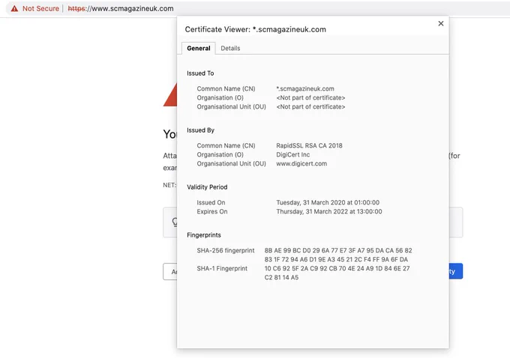Image resolution: width=510 pixels, height=358 pixels.
Task: Click the Not Secure warning triangle icon
Action: coord(14,8)
